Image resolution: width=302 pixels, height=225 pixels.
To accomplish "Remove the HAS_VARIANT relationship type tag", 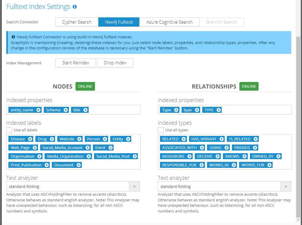I will click(x=221, y=139).
